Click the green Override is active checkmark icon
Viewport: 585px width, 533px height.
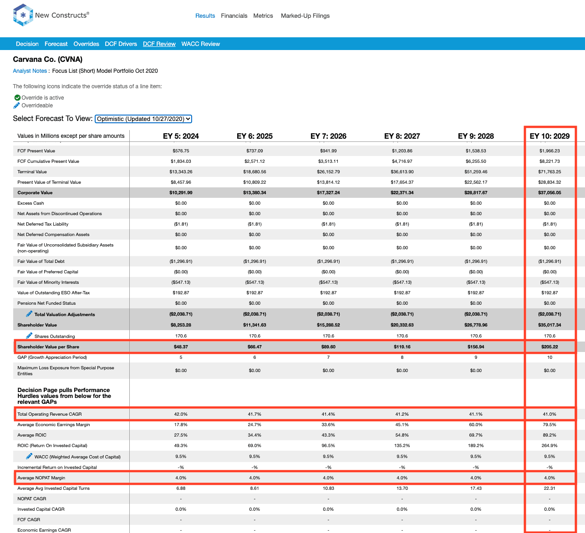pos(17,97)
